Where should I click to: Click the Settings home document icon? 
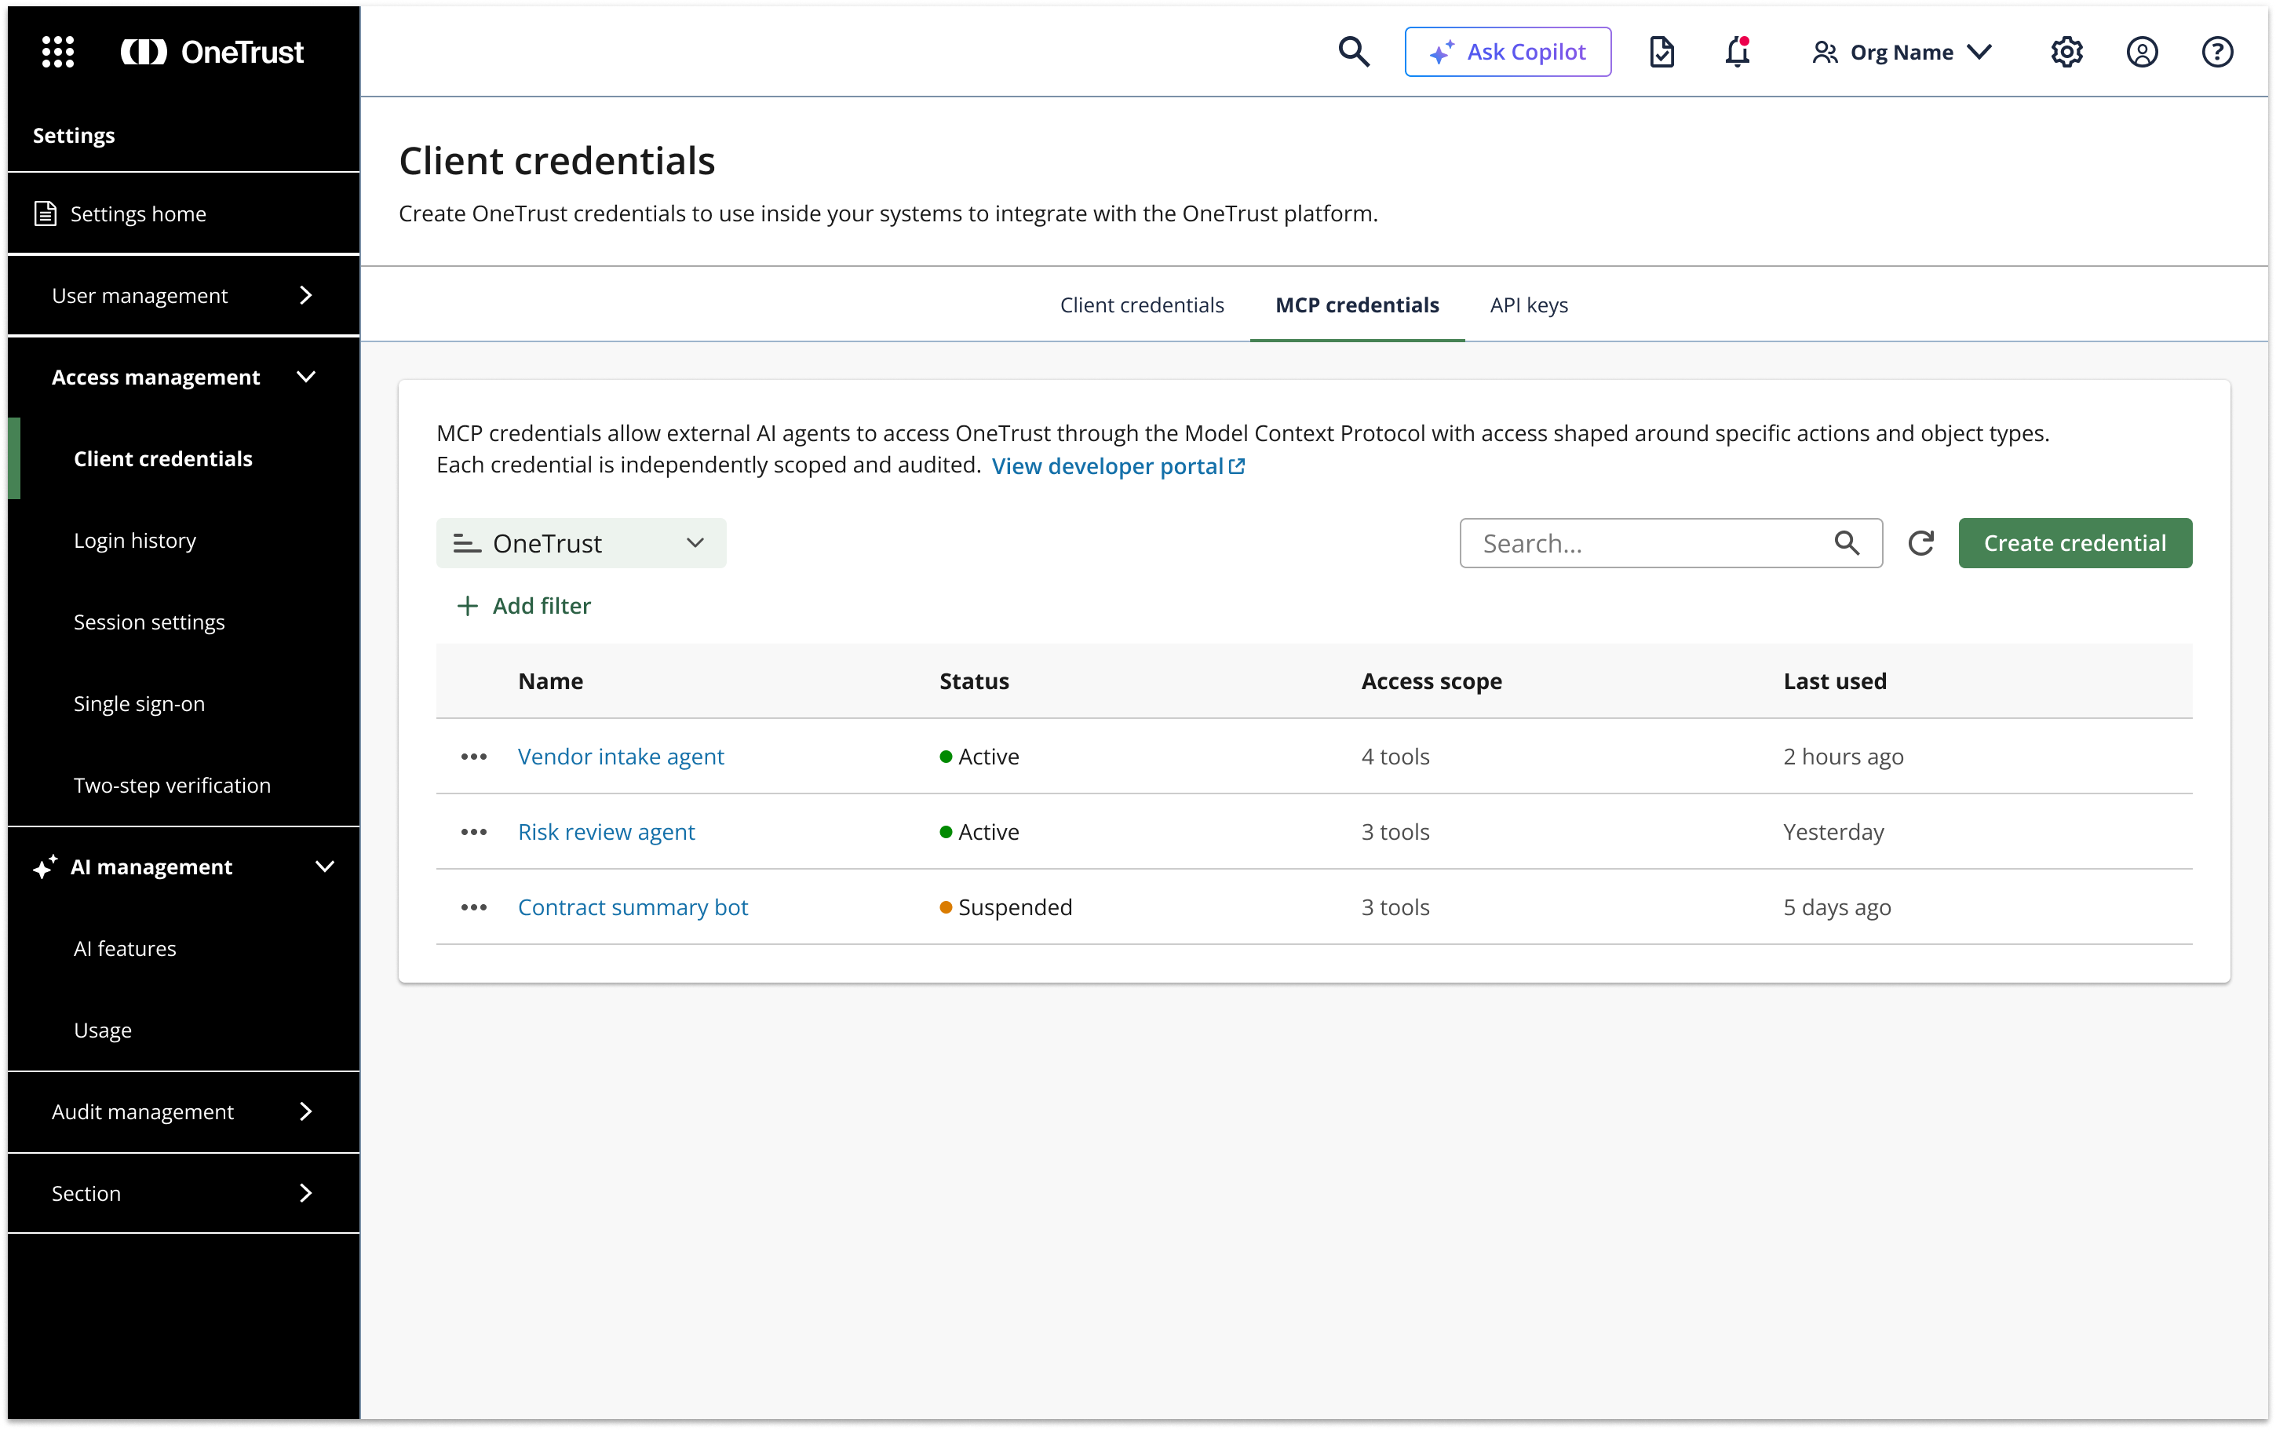click(45, 213)
